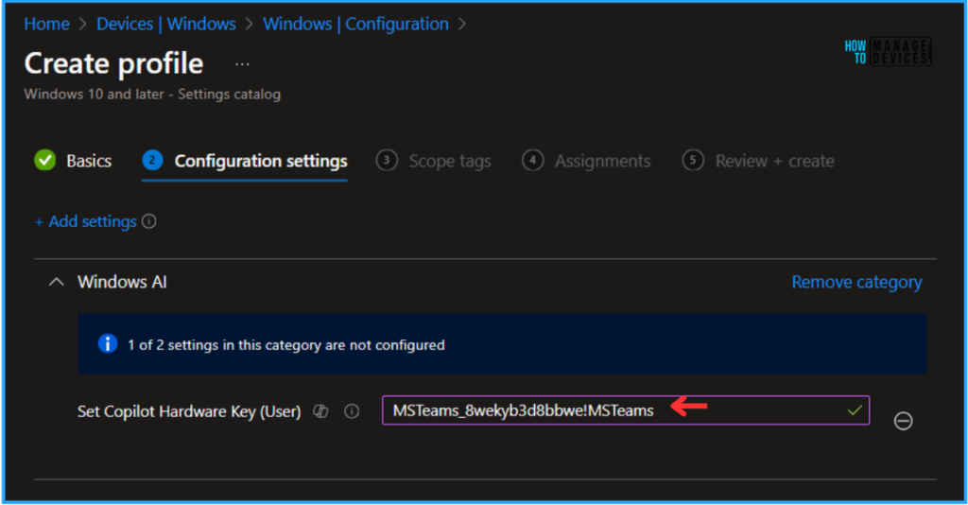The height and width of the screenshot is (505, 968).
Task: Click the Remove category link
Action: pos(856,282)
